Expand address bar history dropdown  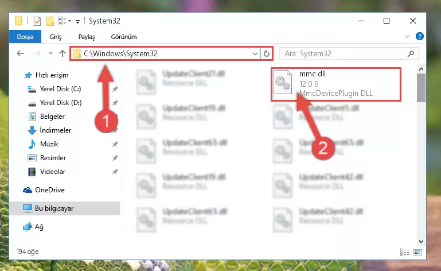click(x=255, y=53)
